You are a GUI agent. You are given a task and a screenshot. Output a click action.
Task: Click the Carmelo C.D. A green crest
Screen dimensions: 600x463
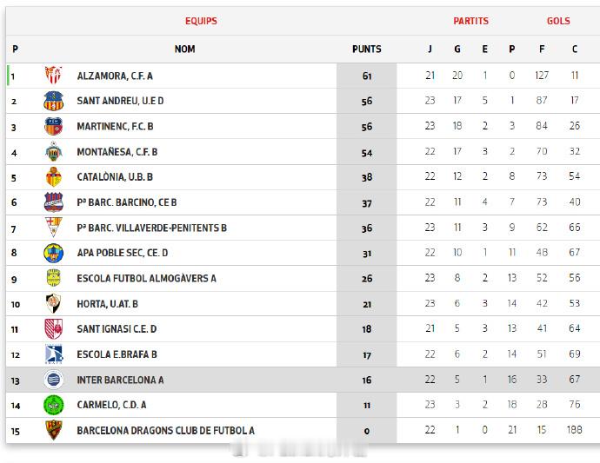pyautogui.click(x=53, y=405)
